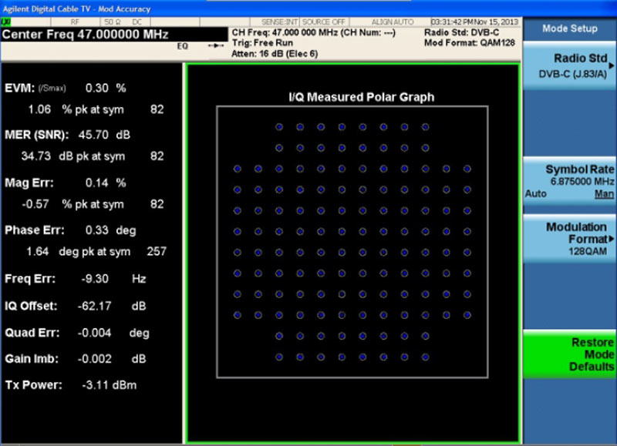Expand the Modulation Format submenu
Viewport: 617px width, 446px height.
click(569, 239)
